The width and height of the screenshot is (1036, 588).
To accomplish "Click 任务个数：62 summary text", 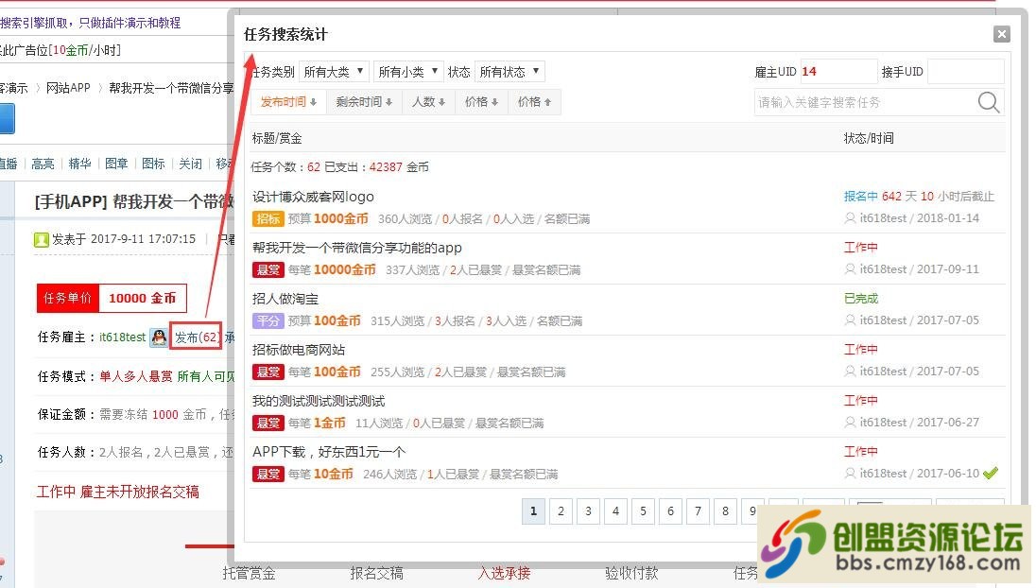I will pyautogui.click(x=285, y=167).
